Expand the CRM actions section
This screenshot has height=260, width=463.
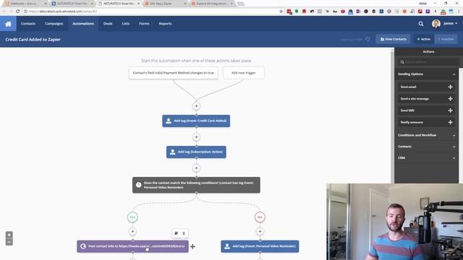click(426, 157)
